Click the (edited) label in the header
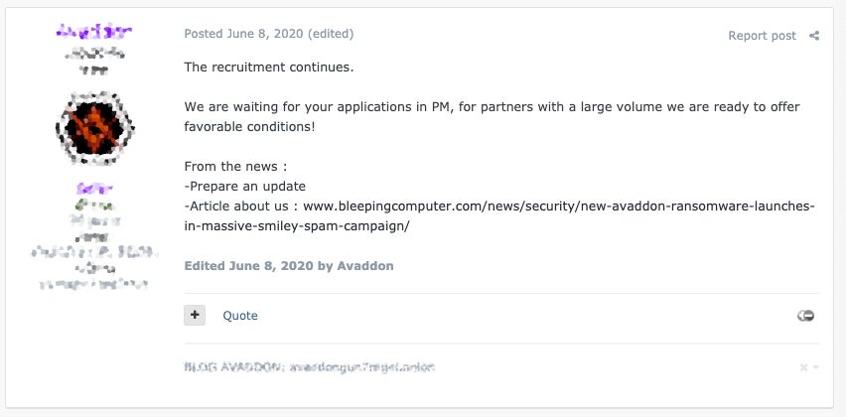 (x=331, y=34)
